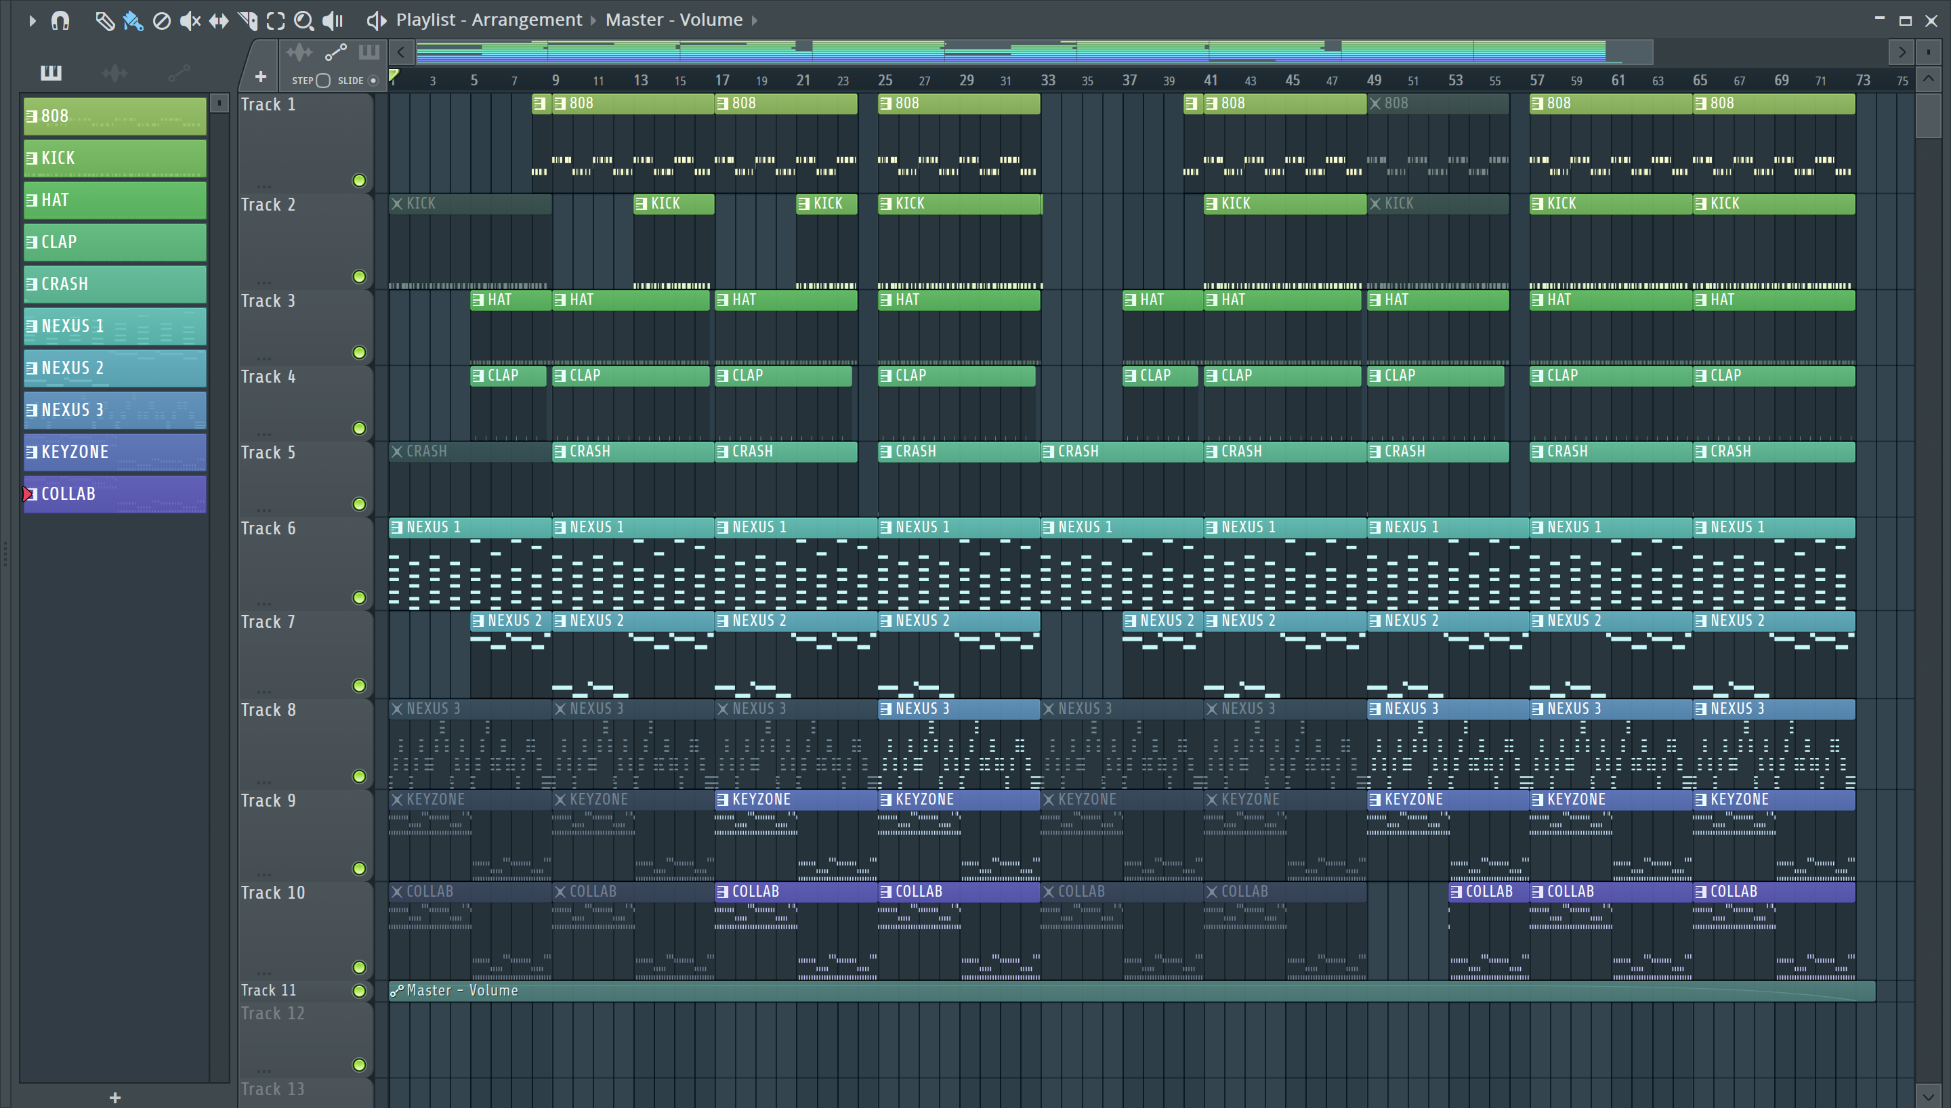Switch picker to the audio clips tab

[115, 73]
